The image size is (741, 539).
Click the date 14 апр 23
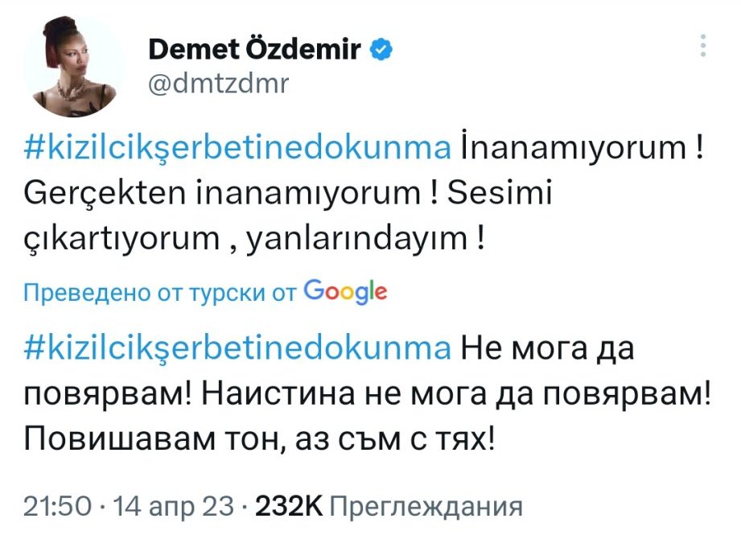(x=177, y=508)
